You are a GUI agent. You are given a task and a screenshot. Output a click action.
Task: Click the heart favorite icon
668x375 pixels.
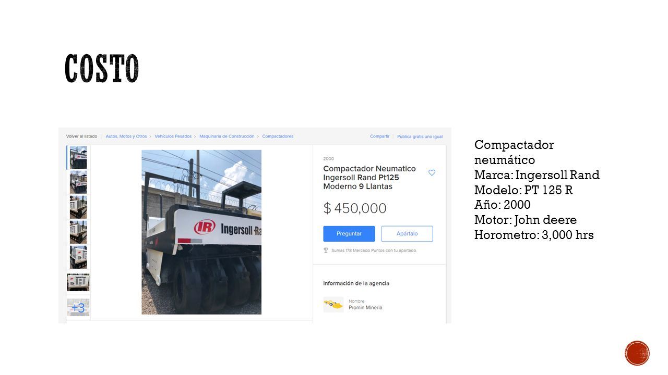[x=432, y=172]
